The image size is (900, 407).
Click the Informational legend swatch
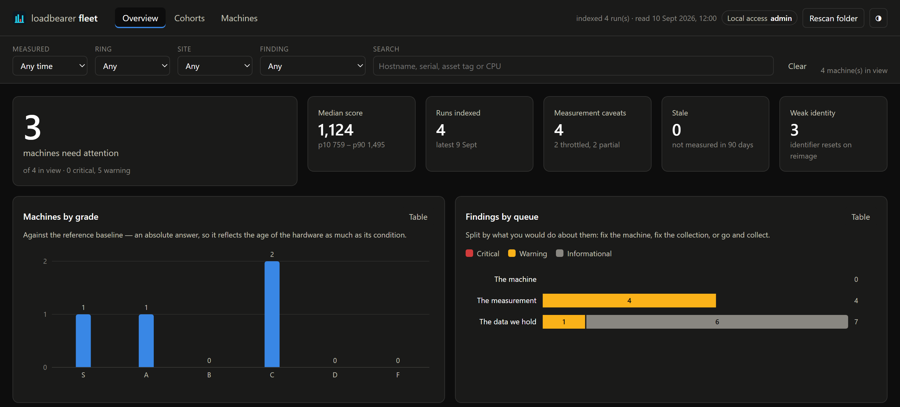pos(560,253)
